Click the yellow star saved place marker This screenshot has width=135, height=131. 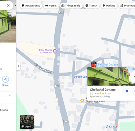[82, 101]
